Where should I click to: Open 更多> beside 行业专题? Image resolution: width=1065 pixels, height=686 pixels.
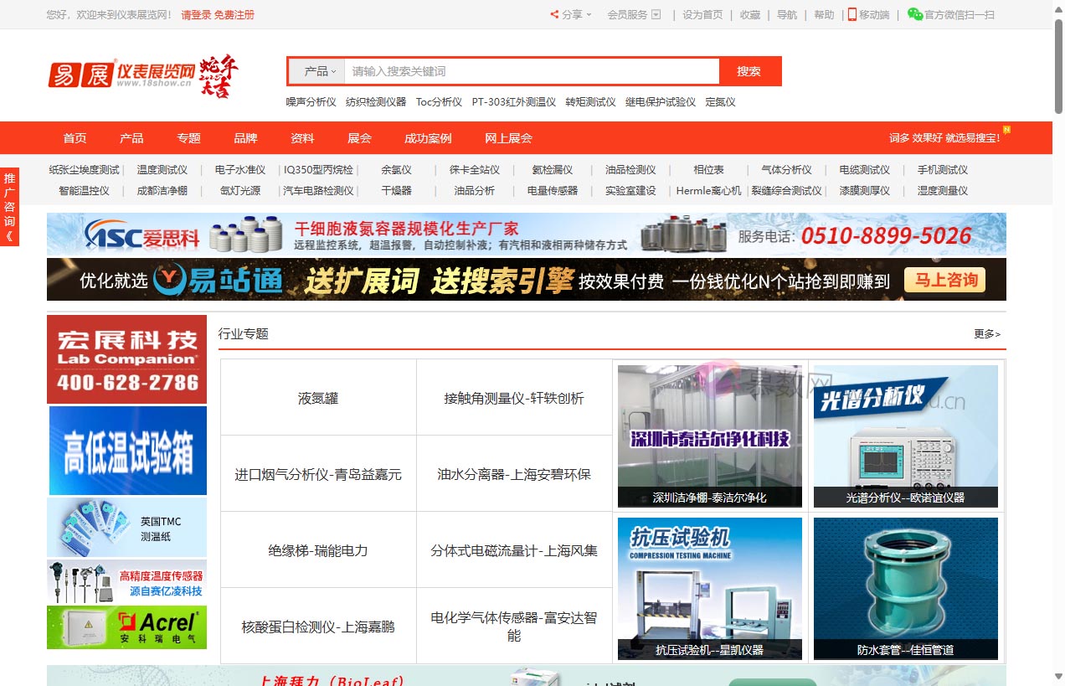point(985,333)
